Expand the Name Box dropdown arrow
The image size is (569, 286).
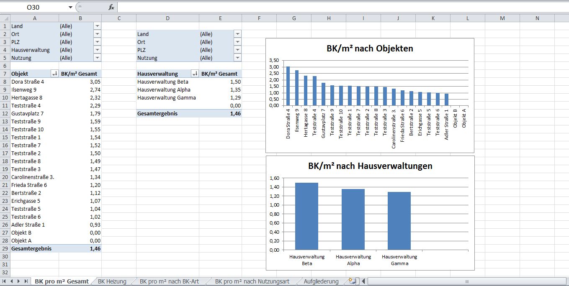70,8
